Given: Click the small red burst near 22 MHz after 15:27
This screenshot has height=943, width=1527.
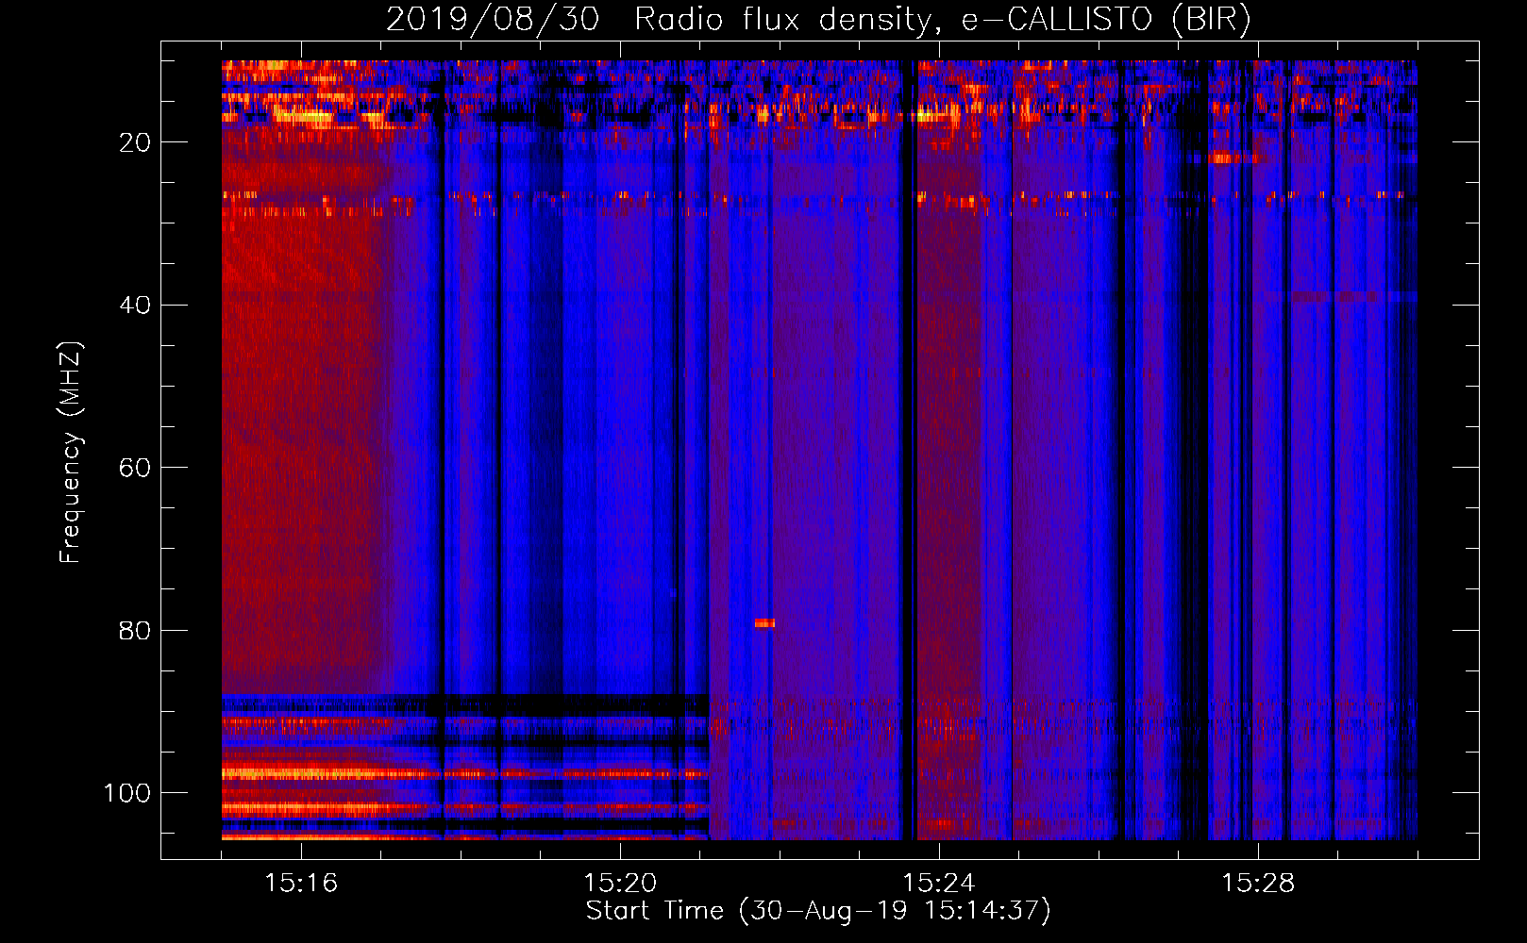Looking at the screenshot, I should pos(1233,157).
